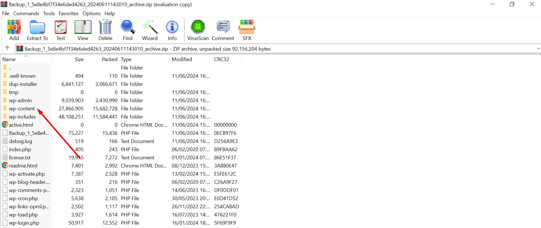Open the Options menu
Screen dimensions: 541x228
92,14
